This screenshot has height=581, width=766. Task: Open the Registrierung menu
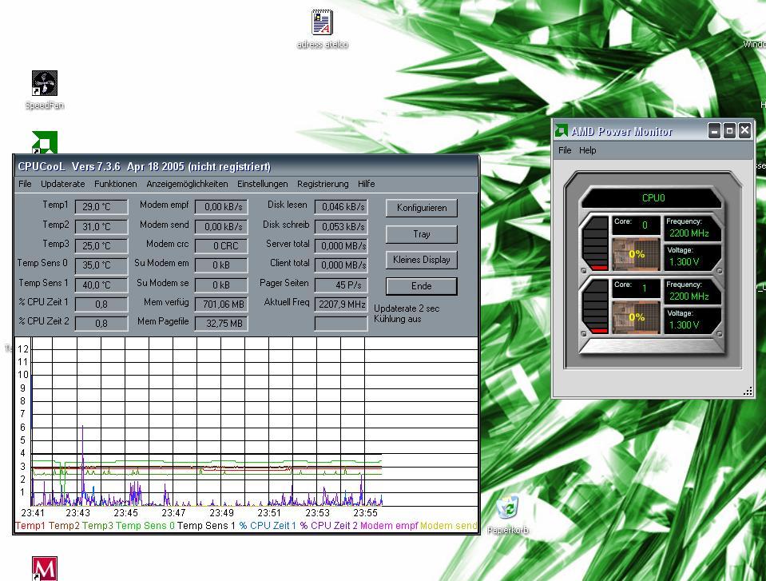coord(323,184)
